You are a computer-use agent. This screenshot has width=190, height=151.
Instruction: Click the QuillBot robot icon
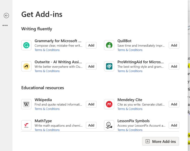(109, 45)
